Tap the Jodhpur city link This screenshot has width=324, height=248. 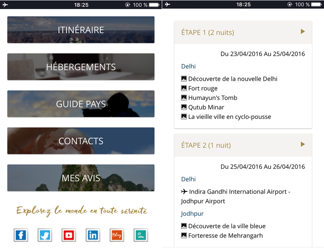pyautogui.click(x=192, y=214)
